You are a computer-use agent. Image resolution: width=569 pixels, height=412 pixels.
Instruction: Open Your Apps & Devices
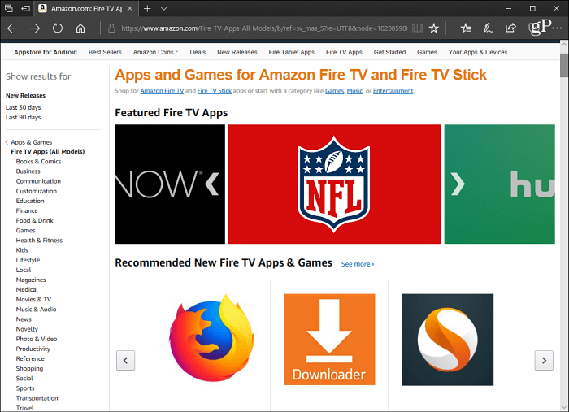478,52
